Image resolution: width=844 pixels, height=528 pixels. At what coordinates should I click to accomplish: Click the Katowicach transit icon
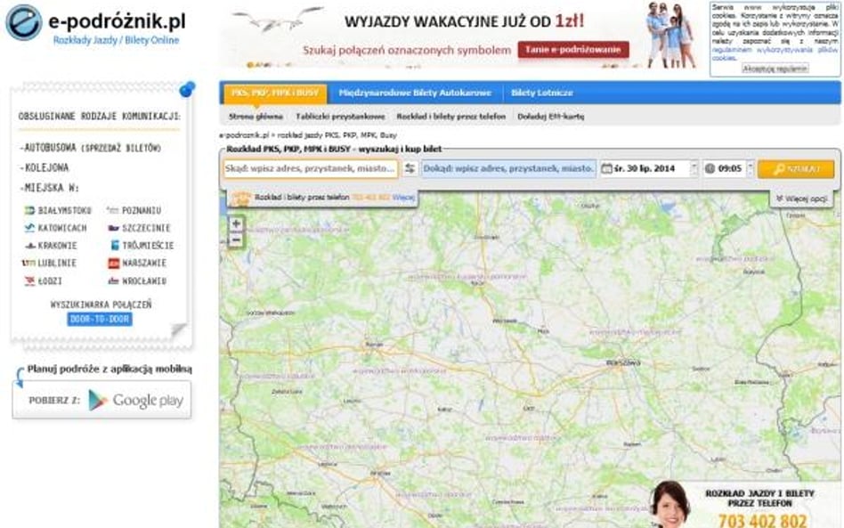click(28, 227)
